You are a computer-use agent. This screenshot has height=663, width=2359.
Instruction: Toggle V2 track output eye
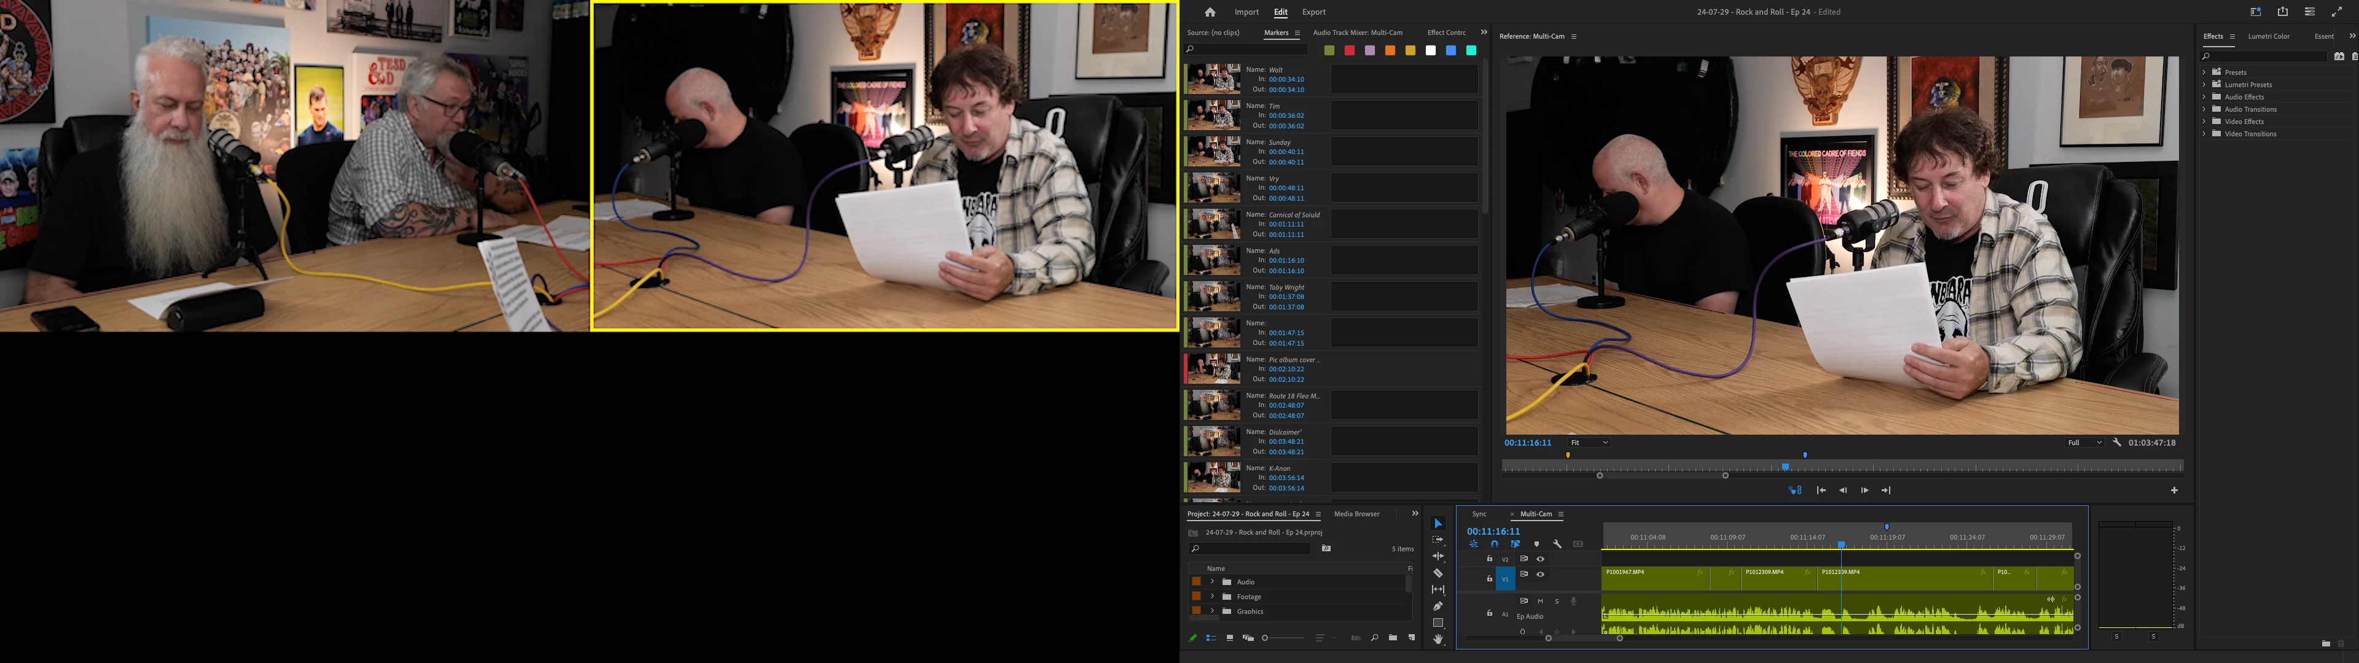point(1540,559)
